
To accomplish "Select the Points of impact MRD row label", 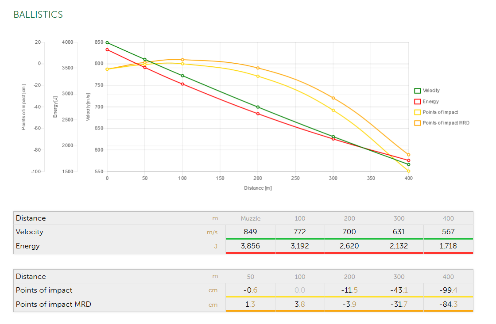I will tap(53, 304).
